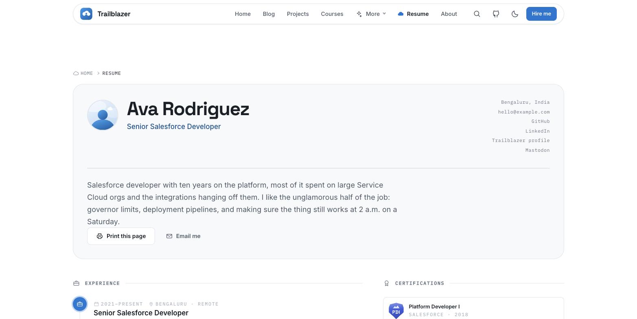Open the GitHub link in contact list

click(x=541, y=121)
